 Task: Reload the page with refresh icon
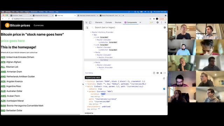[9, 19]
